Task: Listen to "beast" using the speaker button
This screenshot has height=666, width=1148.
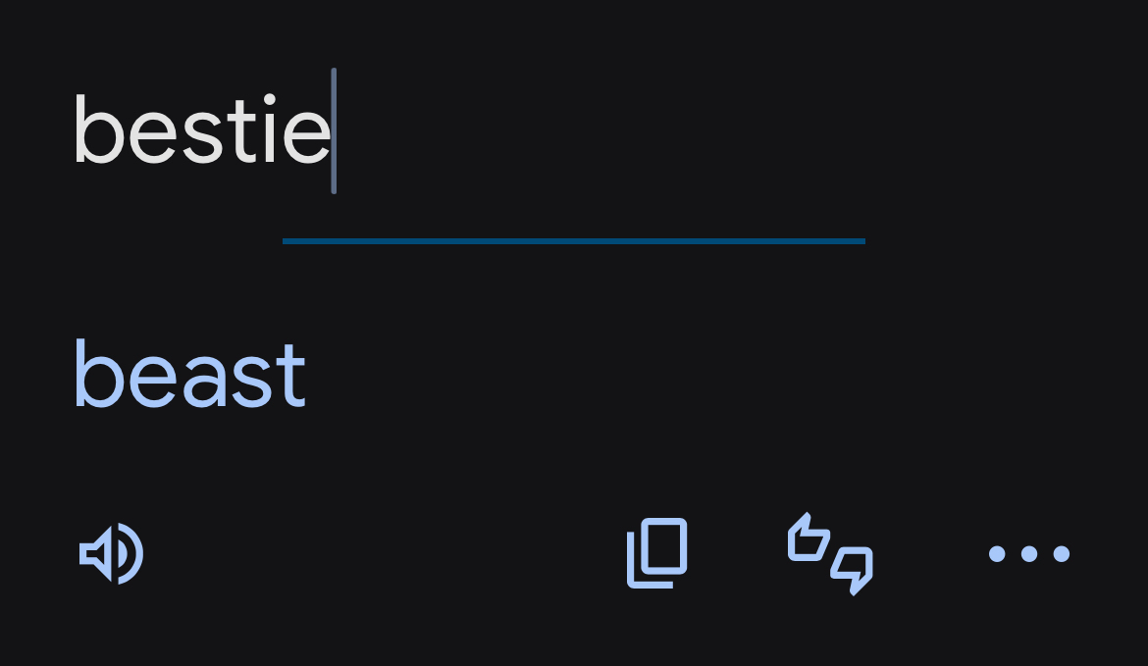Action: [x=112, y=553]
